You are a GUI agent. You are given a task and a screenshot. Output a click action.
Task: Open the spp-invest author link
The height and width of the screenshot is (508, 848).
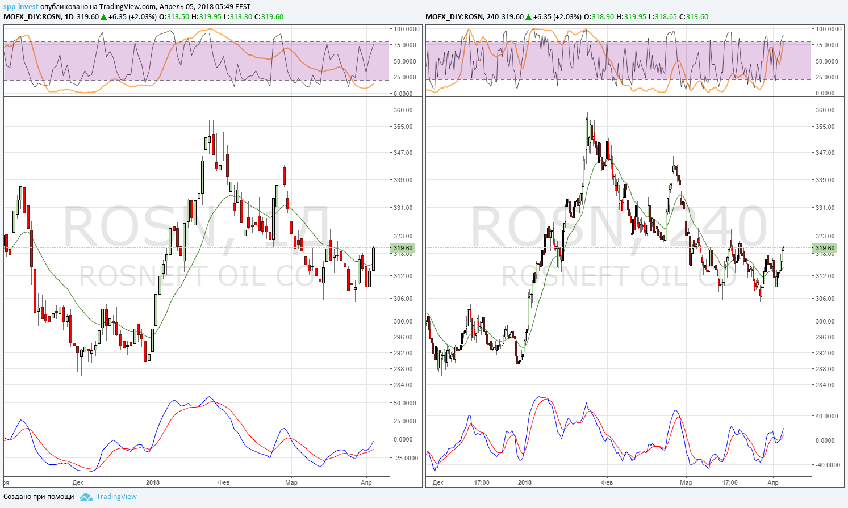pos(21,7)
